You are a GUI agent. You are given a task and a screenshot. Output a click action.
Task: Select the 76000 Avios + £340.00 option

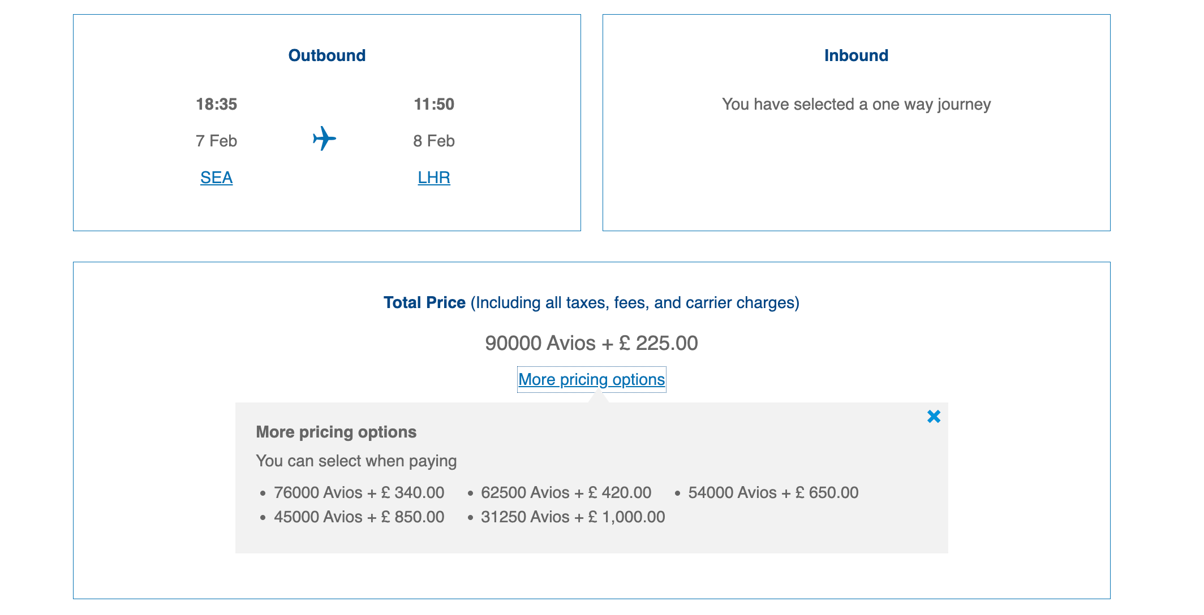(359, 492)
